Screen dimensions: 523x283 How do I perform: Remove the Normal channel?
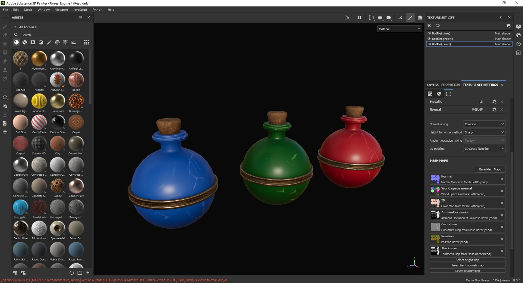point(502,110)
